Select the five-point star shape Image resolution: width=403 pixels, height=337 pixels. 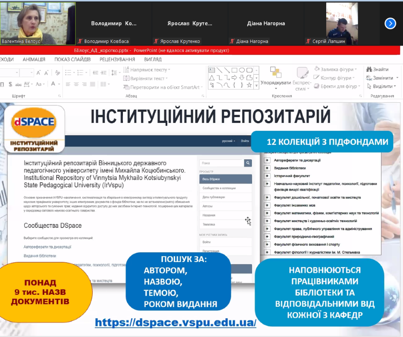[x=249, y=85]
